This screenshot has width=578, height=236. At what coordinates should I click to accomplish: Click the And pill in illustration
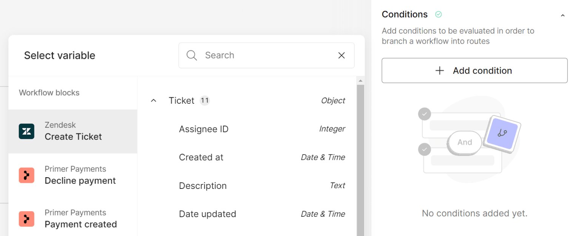pyautogui.click(x=465, y=142)
